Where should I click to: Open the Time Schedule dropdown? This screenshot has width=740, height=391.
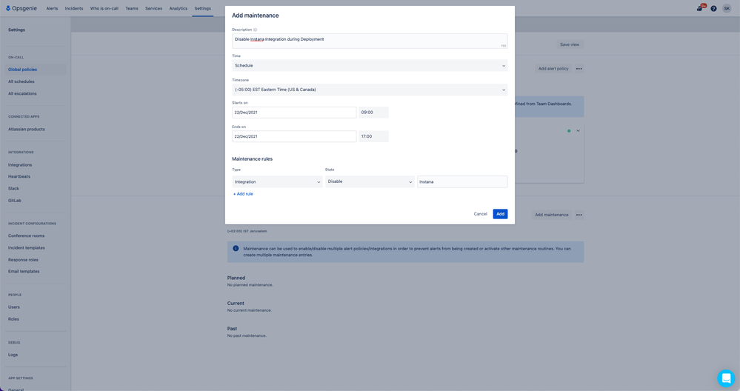[370, 66]
